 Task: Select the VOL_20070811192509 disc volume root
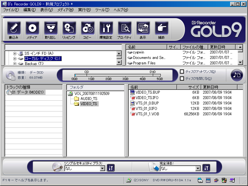(x=92, y=94)
